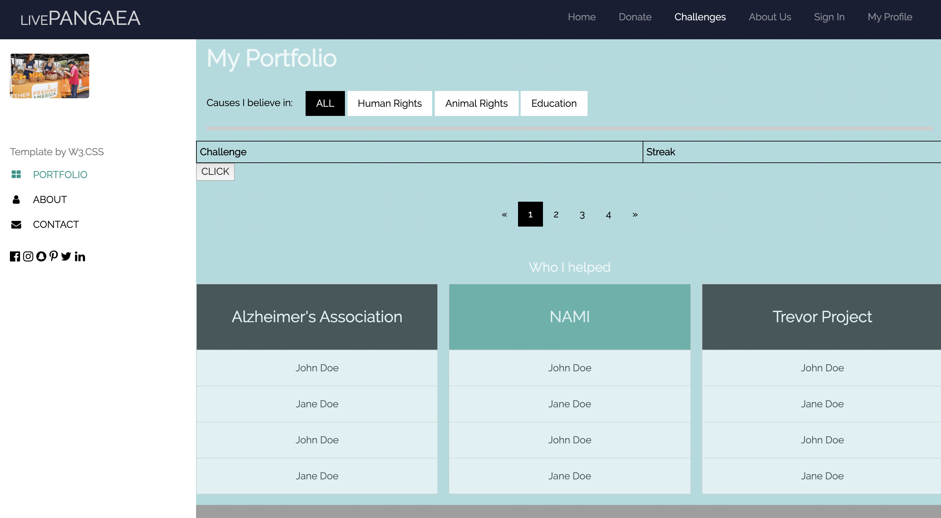Open the Sign In link
Viewport: 941px width, 518px height.
tap(829, 17)
